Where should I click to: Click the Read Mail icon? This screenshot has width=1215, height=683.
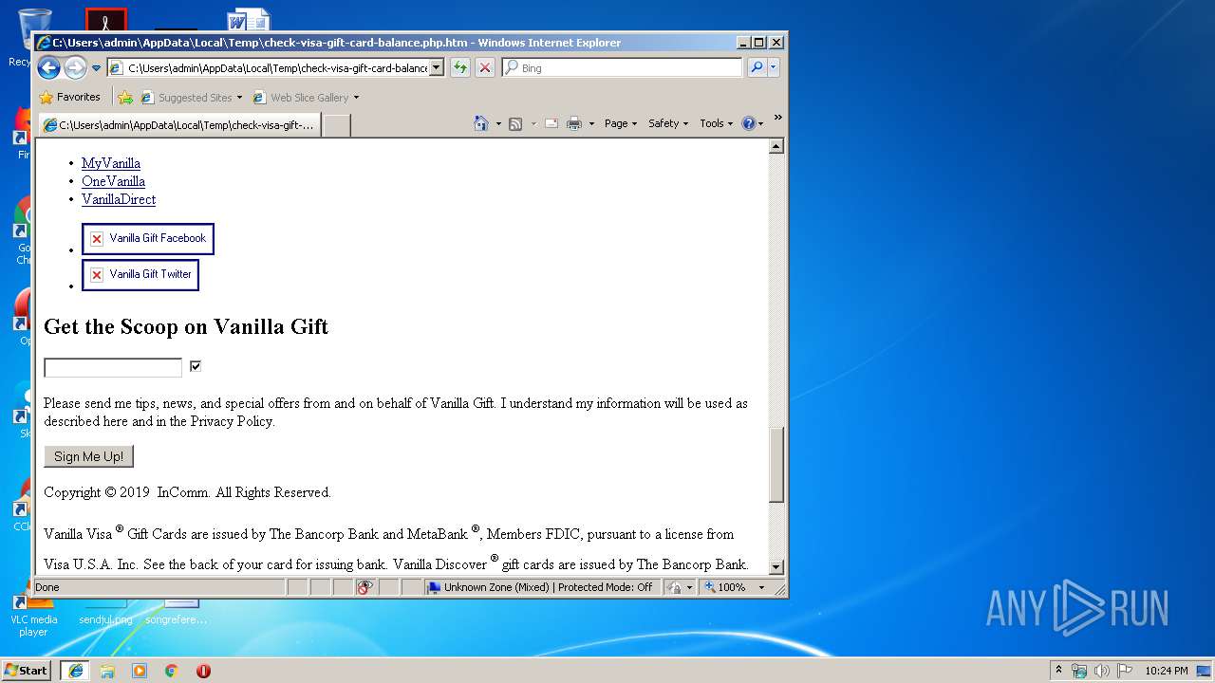click(x=551, y=124)
